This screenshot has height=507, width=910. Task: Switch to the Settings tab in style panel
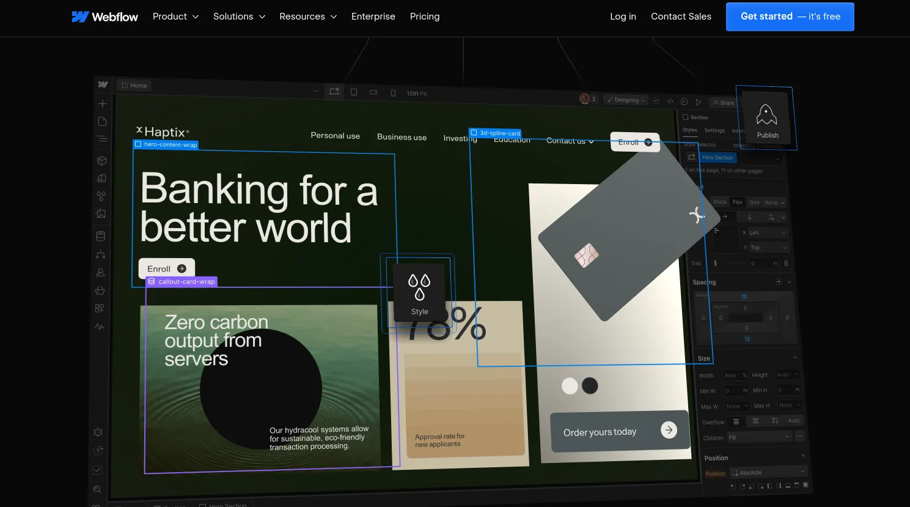click(x=714, y=130)
